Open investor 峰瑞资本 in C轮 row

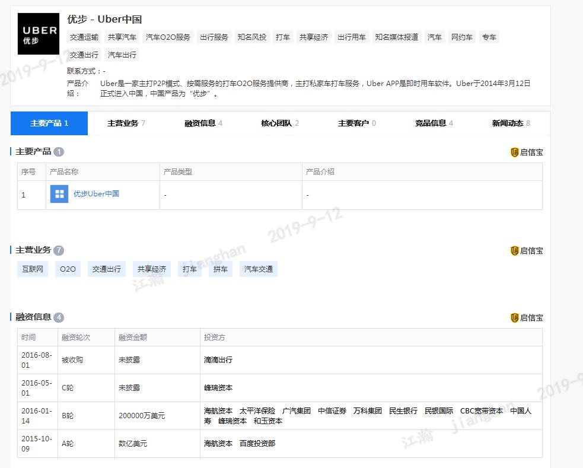(218, 388)
